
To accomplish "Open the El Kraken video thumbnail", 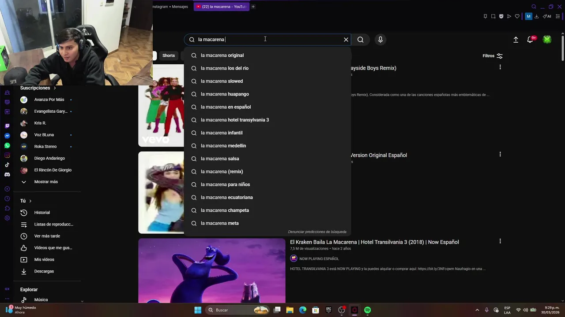I will [x=212, y=271].
